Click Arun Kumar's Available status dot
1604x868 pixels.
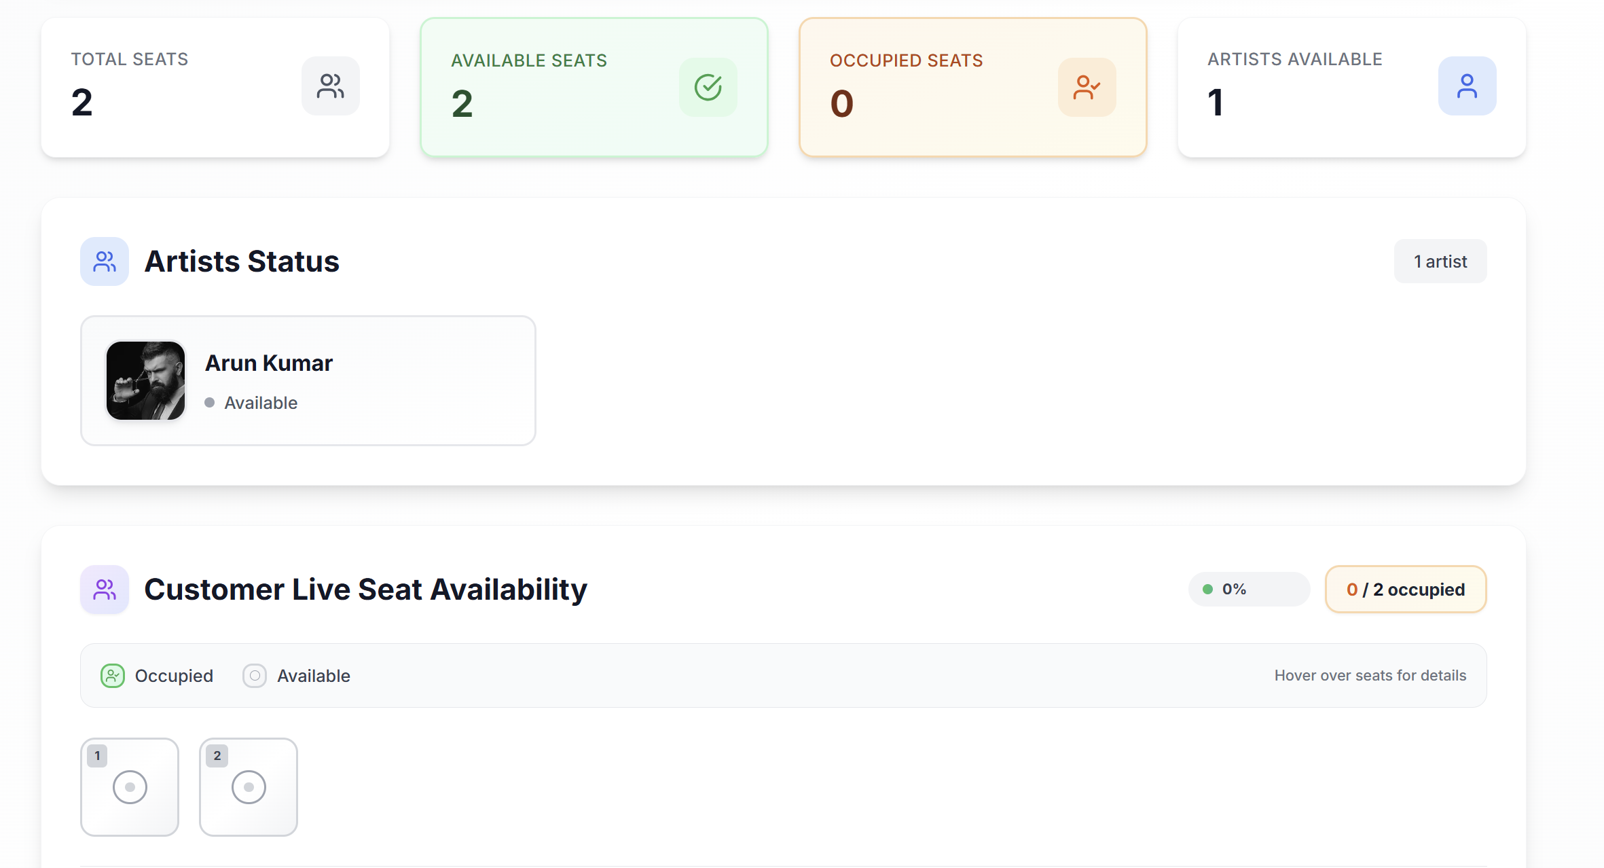click(210, 403)
